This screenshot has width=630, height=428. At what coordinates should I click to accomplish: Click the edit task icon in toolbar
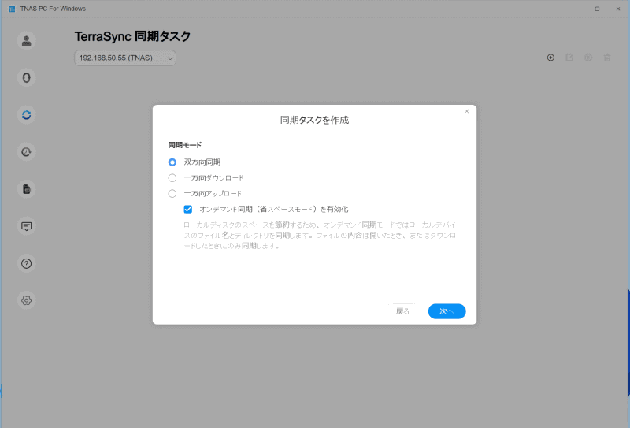569,58
